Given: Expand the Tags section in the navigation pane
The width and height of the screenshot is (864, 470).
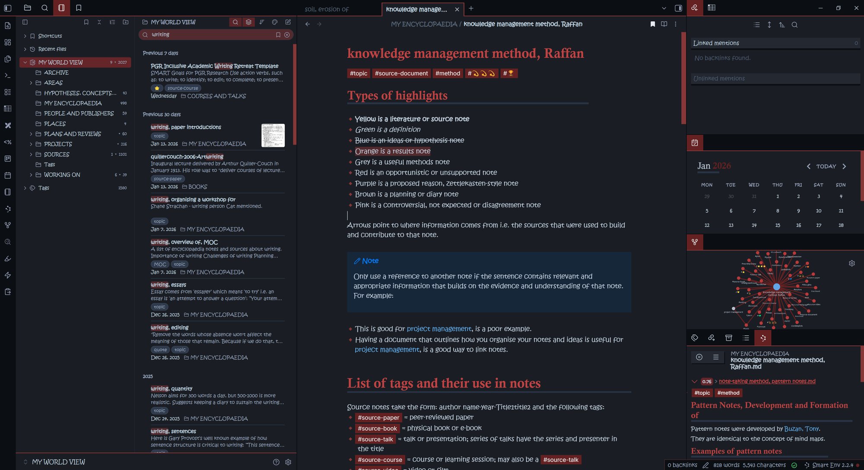Looking at the screenshot, I should tap(25, 188).
